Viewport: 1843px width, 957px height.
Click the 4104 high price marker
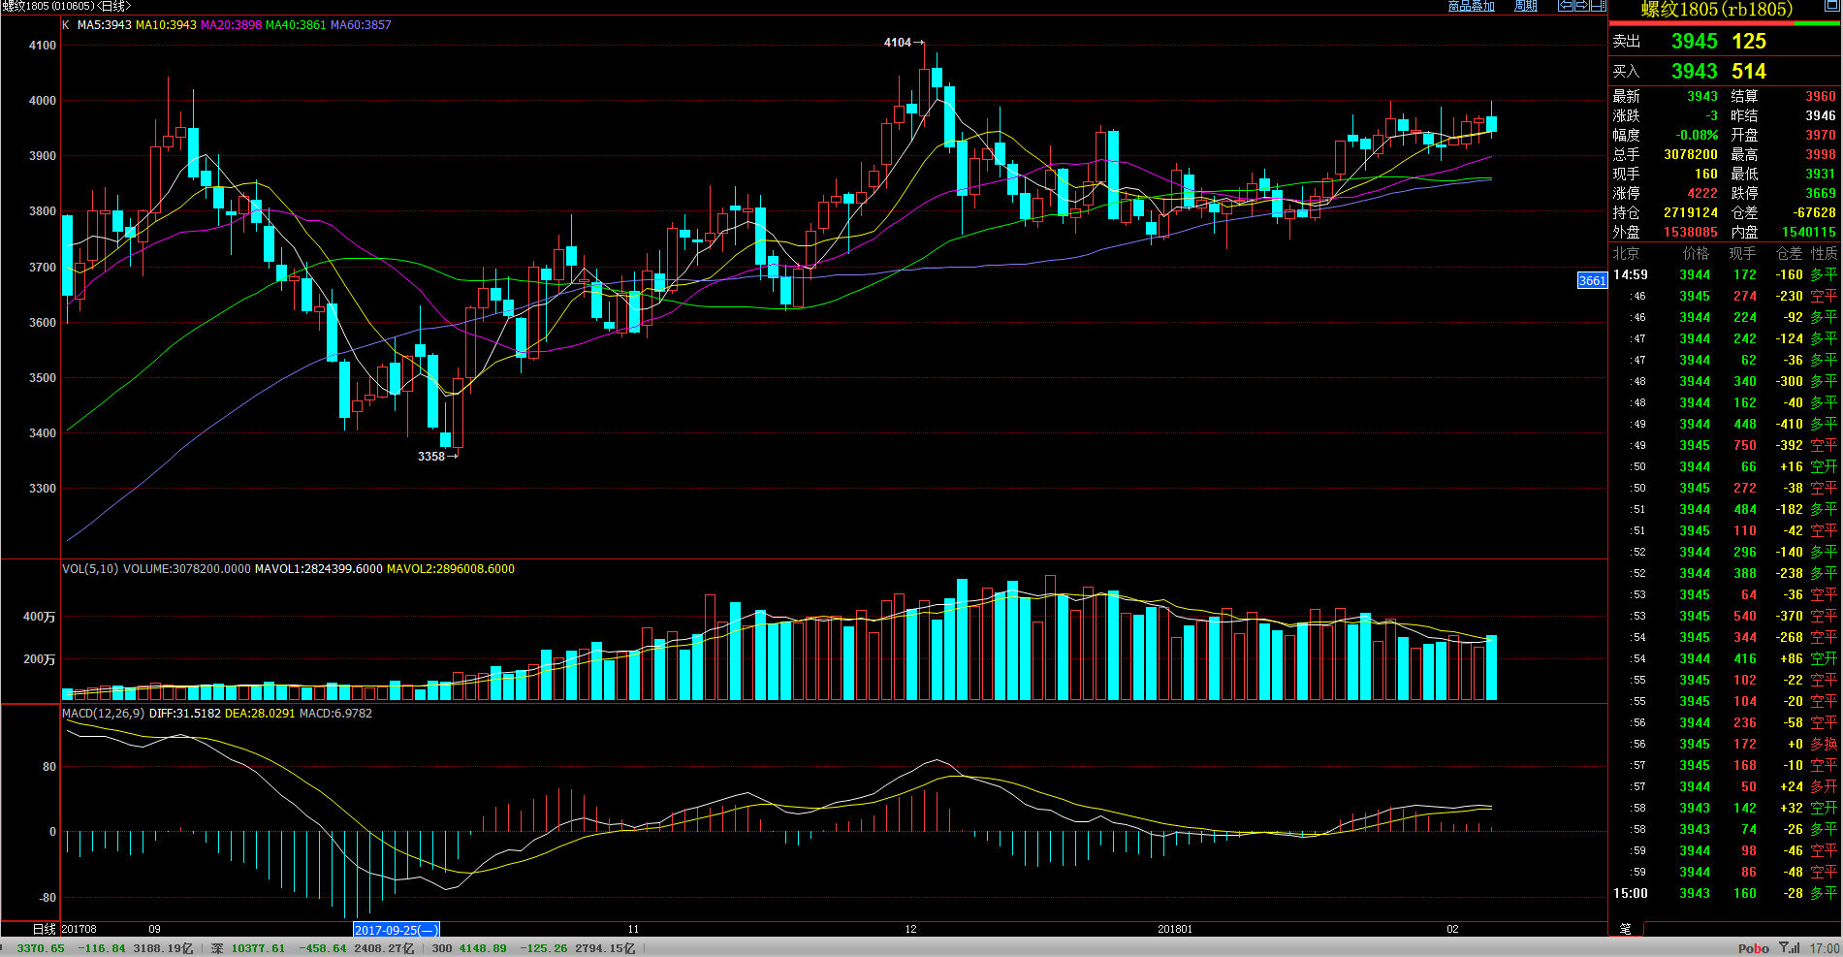(899, 43)
